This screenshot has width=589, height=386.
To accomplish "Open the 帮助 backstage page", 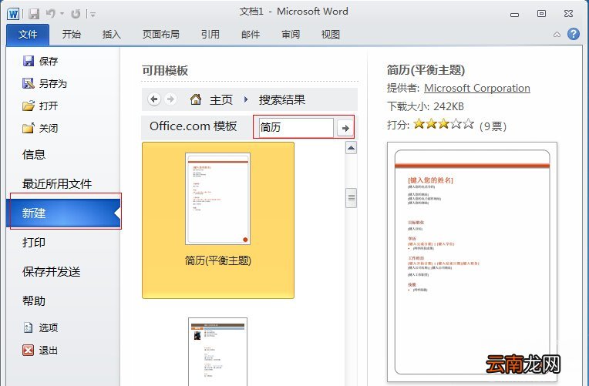I will 34,300.
